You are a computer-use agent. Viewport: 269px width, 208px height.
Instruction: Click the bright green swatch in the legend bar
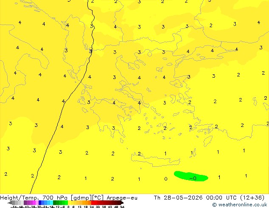pos(66,202)
